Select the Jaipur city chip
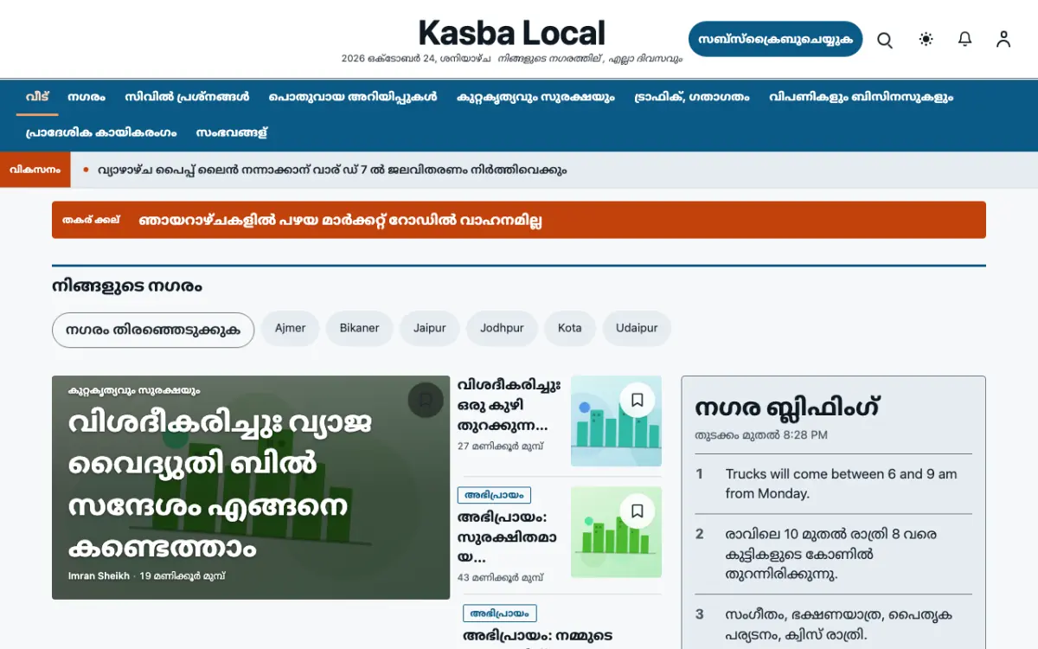 [x=430, y=329]
